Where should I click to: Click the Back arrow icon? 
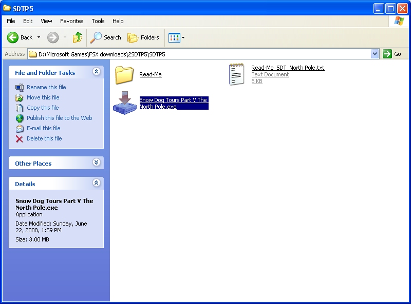(13, 37)
